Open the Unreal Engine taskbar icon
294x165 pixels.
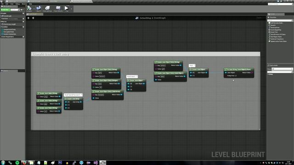[x=103, y=163]
